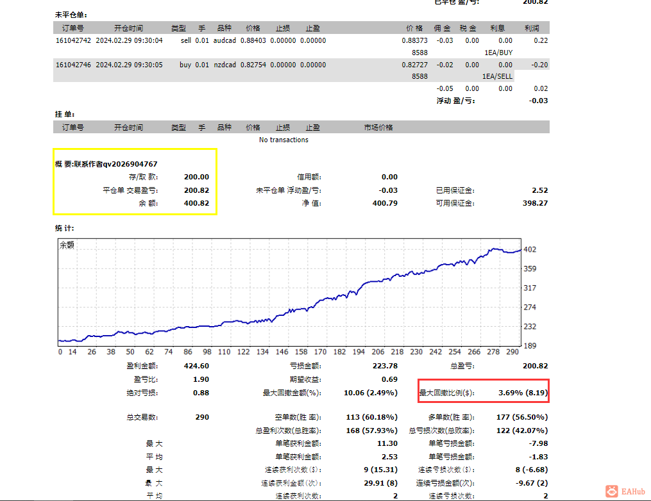Select the nzdcad symbol cell

[x=224, y=65]
